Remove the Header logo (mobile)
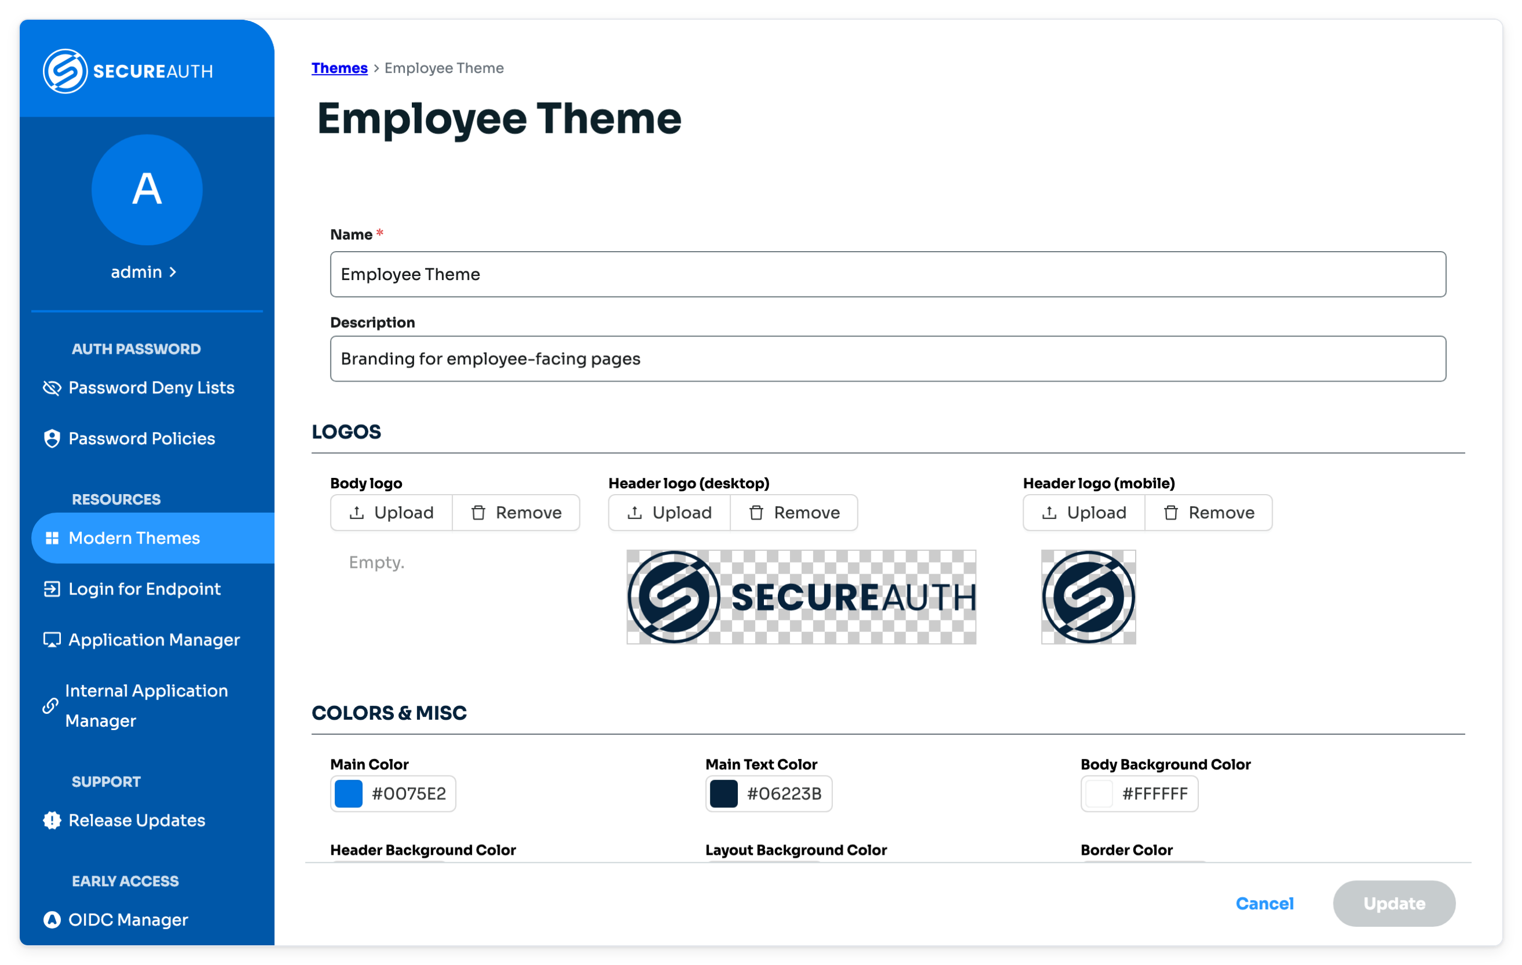This screenshot has width=1522, height=965. tap(1209, 513)
